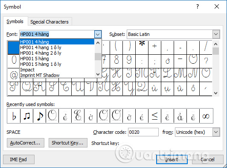Image resolution: width=227 pixels, height=168 pixels.
Task: Choose font HP001 4 hàng 2 ô ly
Action: pyautogui.click(x=57, y=53)
